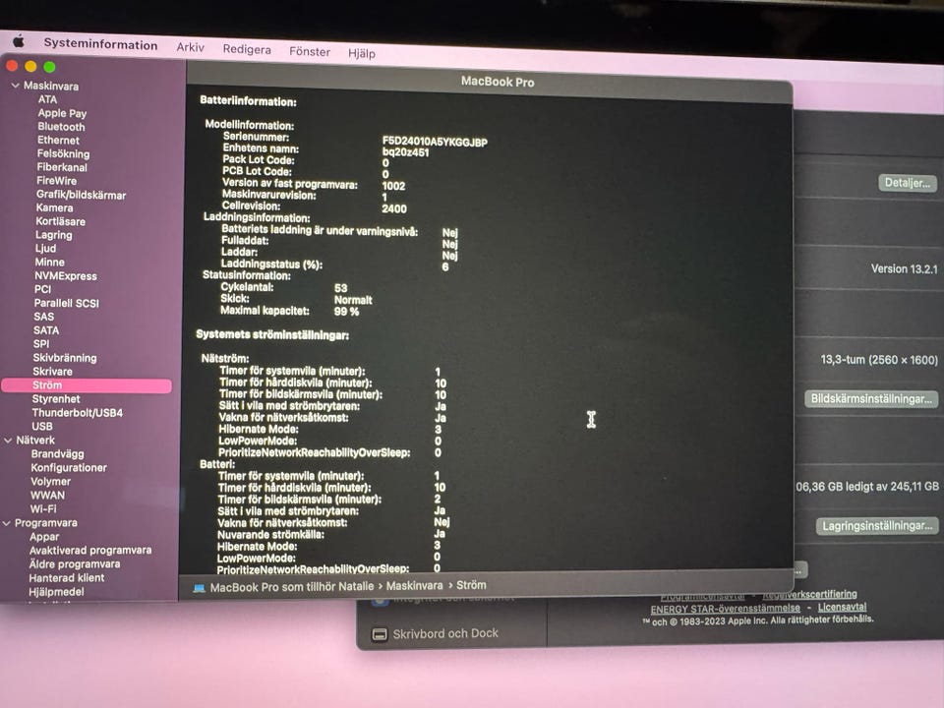The height and width of the screenshot is (708, 944).
Task: Select Ethernet in the sidebar
Action: click(58, 141)
